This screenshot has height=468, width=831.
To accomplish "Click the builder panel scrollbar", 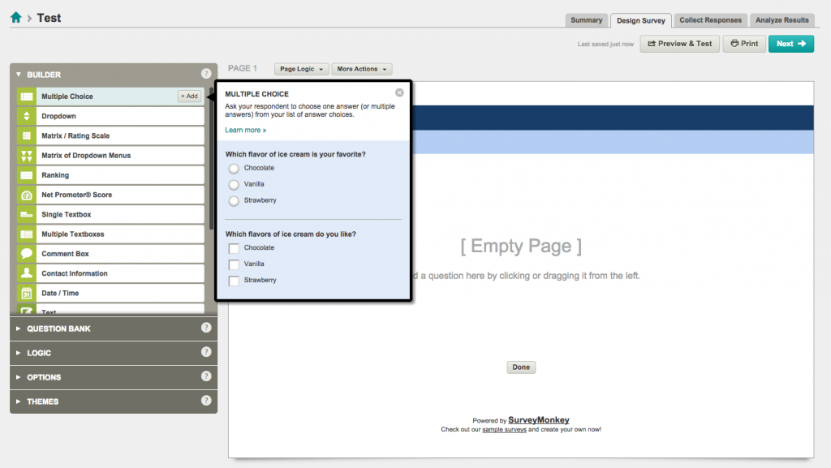I will pos(212,162).
